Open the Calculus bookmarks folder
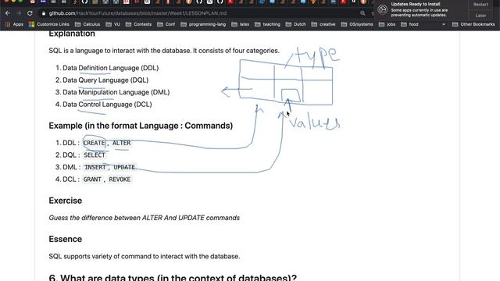 pyautogui.click(x=87, y=24)
